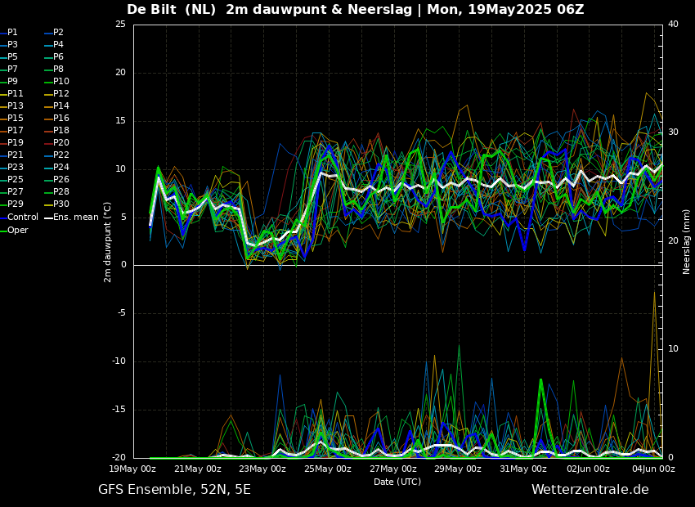Click the P18 legend label
The image size is (695, 507).
[x=61, y=130]
